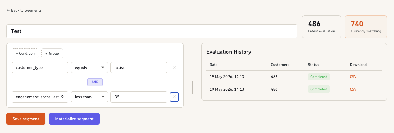
Task: Open the equals operator dropdown
Action: point(89,68)
